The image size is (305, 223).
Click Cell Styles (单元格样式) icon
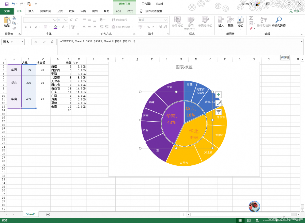[x=205, y=20]
